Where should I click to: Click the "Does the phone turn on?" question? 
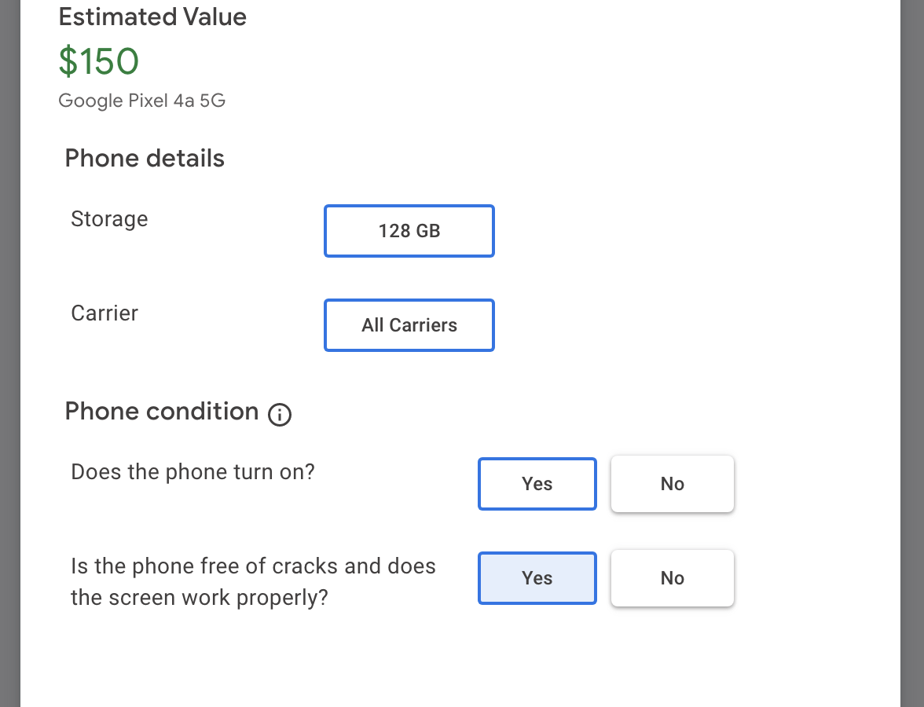click(192, 472)
